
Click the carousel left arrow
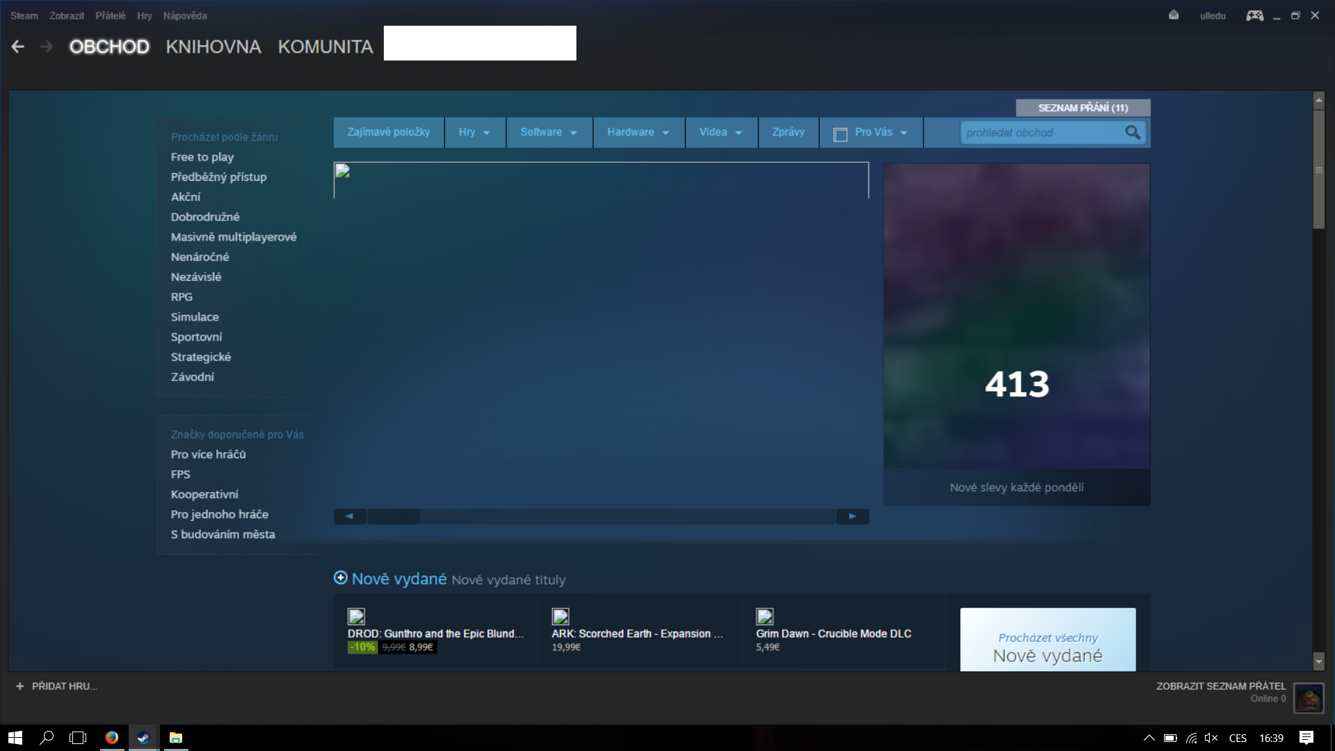[350, 516]
